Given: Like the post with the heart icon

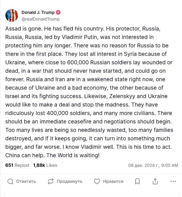Looking at the screenshot, I should pos(97,181).
